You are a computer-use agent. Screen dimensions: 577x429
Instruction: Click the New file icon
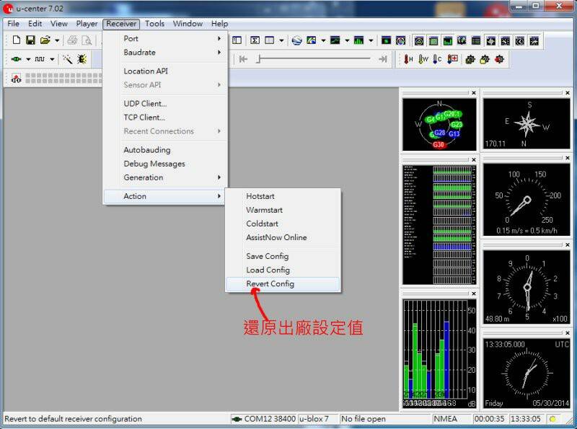coord(16,40)
